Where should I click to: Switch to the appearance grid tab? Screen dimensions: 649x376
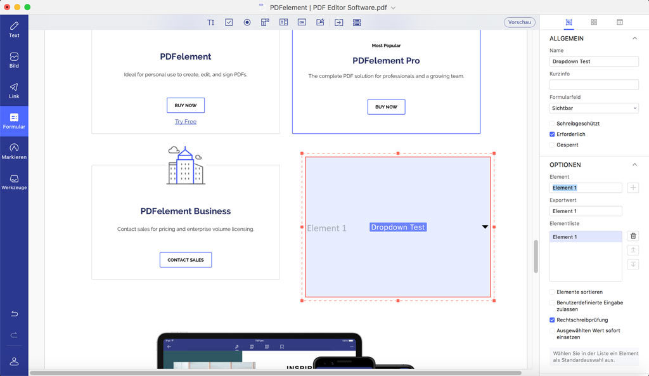[x=594, y=22]
